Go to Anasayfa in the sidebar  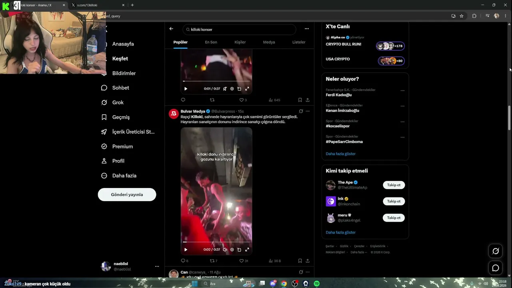tap(123, 44)
